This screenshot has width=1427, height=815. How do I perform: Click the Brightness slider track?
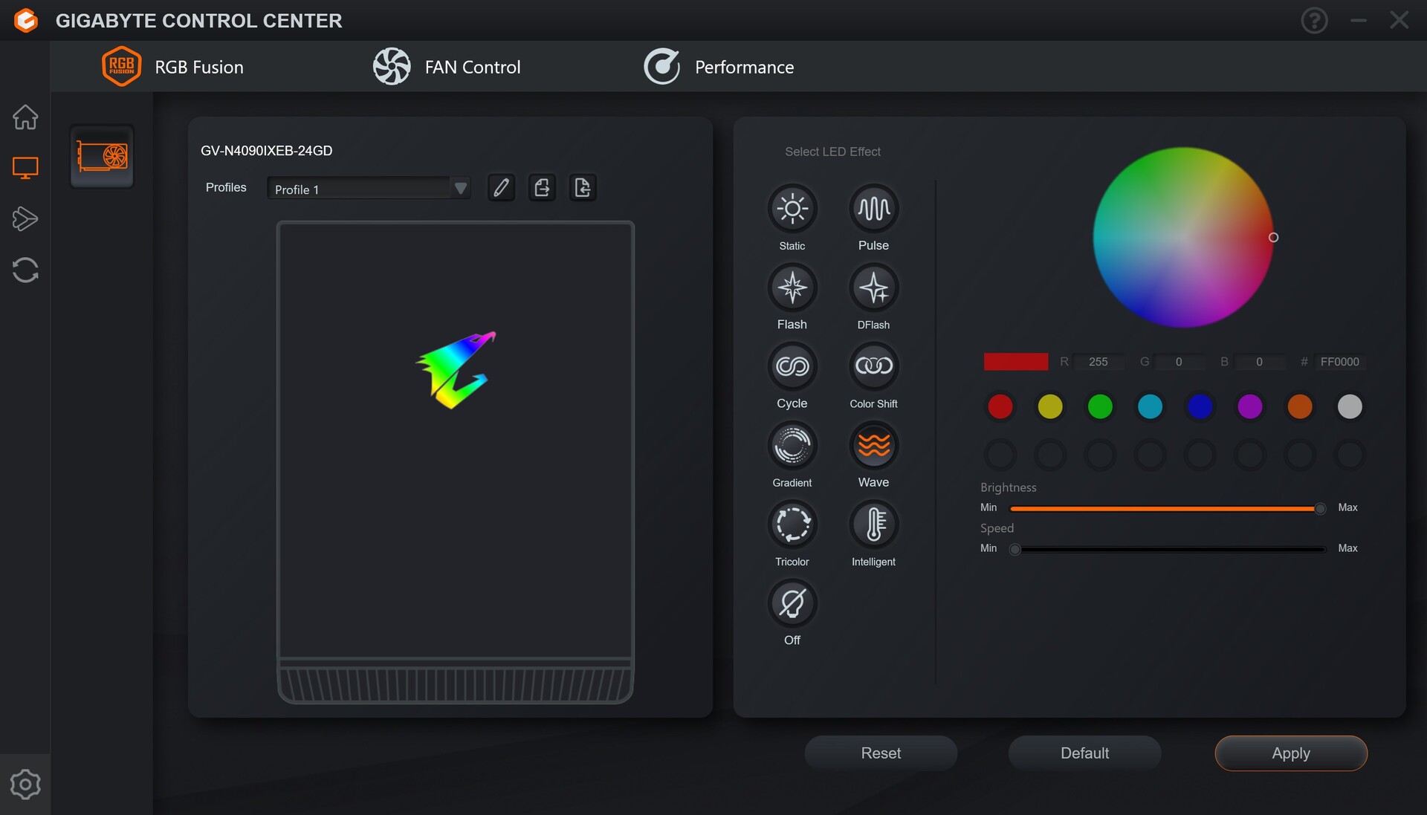point(1163,509)
